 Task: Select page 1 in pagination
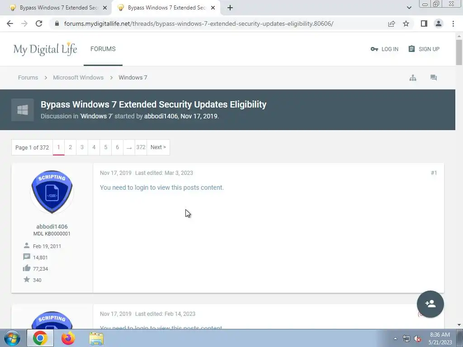[58, 147]
